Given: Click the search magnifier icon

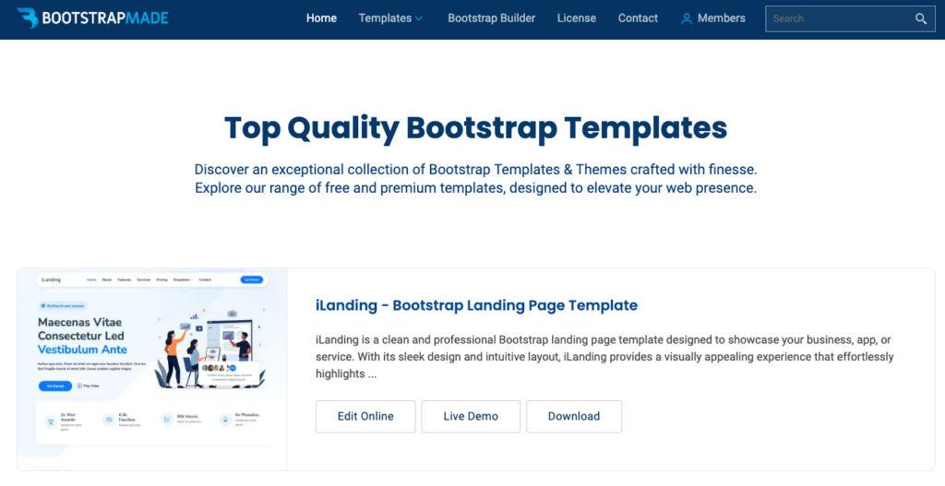Looking at the screenshot, I should point(920,18).
